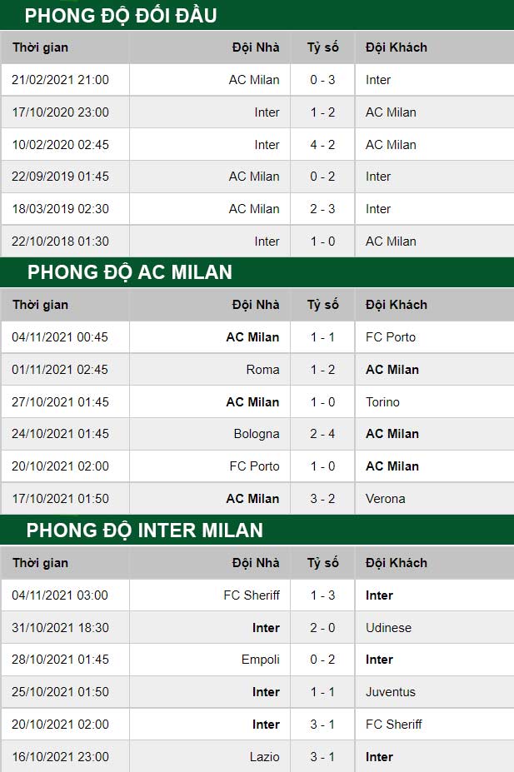
Task: Select the PHONG ĐỘ AC MILAN heading
Action: pyautogui.click(x=129, y=272)
